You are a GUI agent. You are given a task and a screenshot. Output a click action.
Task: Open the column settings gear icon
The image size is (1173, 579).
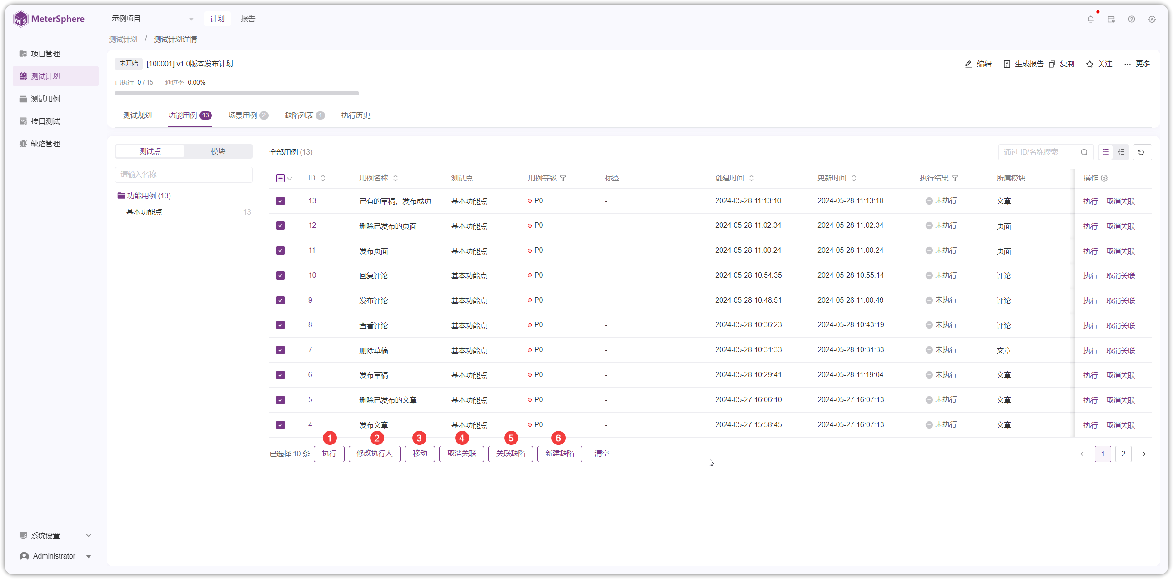(1104, 178)
